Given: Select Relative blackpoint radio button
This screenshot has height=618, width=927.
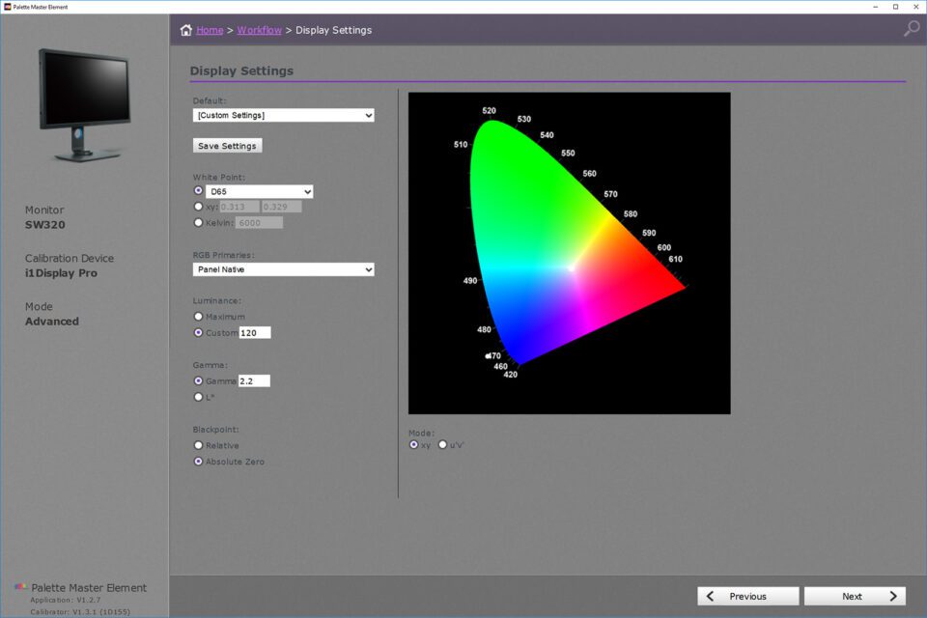Looking at the screenshot, I should pyautogui.click(x=198, y=445).
